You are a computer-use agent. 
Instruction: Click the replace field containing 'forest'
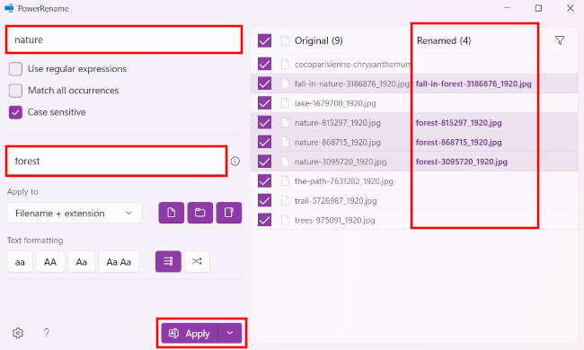click(x=117, y=161)
